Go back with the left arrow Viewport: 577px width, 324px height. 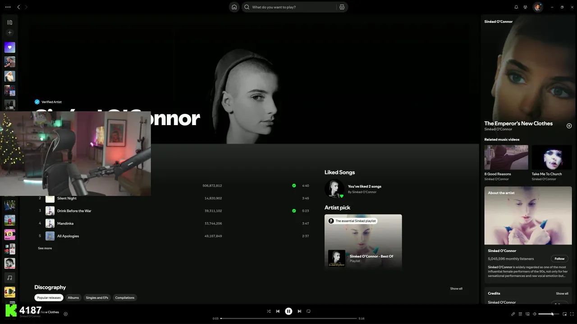point(18,7)
